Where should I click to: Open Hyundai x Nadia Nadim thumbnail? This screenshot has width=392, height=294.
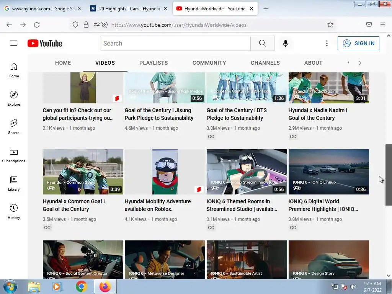[329, 88]
